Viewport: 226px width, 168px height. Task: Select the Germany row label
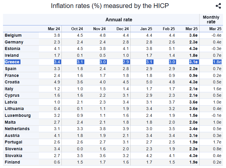pyautogui.click(x=14, y=42)
